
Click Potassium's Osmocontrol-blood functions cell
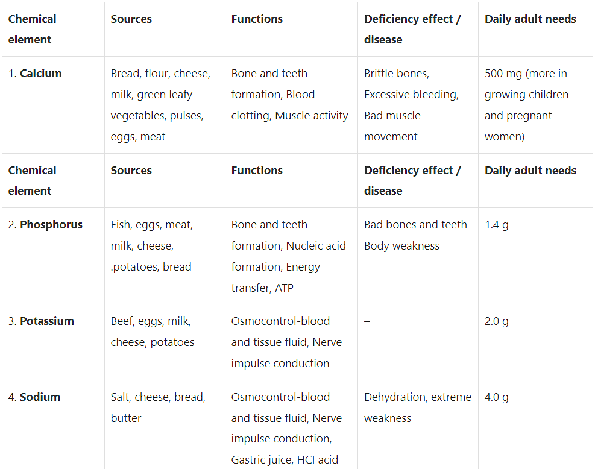[286, 342]
